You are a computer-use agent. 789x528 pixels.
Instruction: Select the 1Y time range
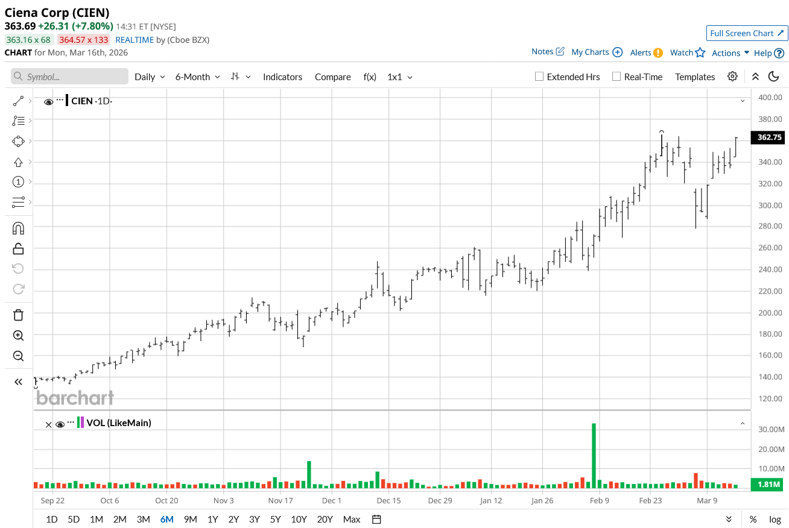pos(212,519)
